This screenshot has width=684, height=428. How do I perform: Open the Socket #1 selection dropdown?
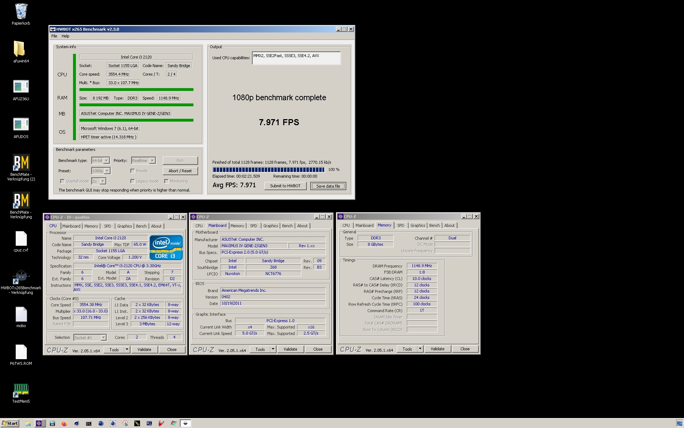click(x=90, y=337)
